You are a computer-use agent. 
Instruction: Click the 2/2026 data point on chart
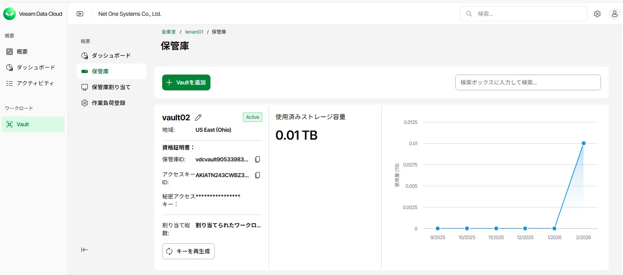(x=583, y=143)
